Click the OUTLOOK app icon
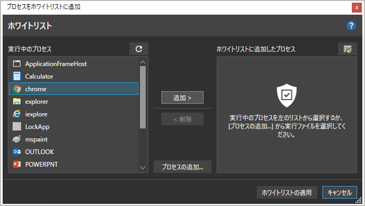Image resolution: width=365 pixels, height=206 pixels. pyautogui.click(x=17, y=152)
